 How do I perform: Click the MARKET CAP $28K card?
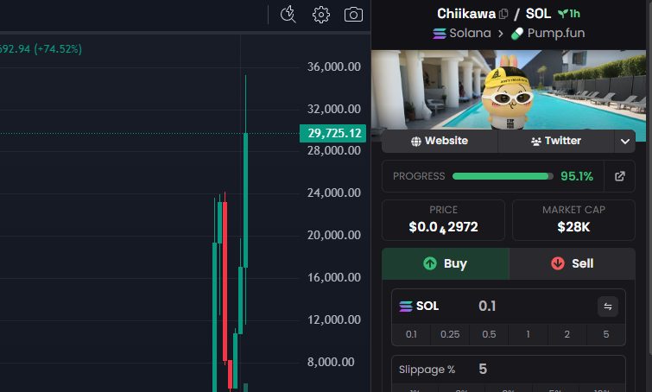click(573, 220)
